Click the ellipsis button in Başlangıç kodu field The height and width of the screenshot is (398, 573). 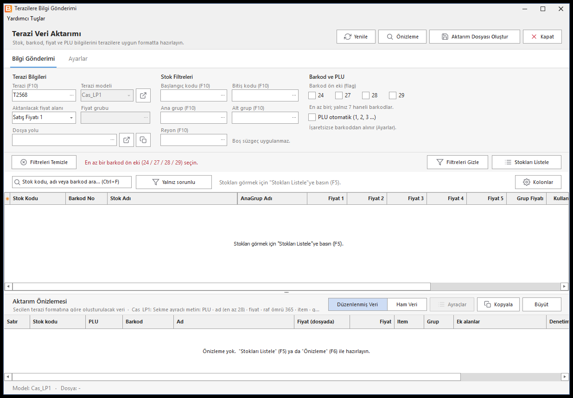(223, 95)
